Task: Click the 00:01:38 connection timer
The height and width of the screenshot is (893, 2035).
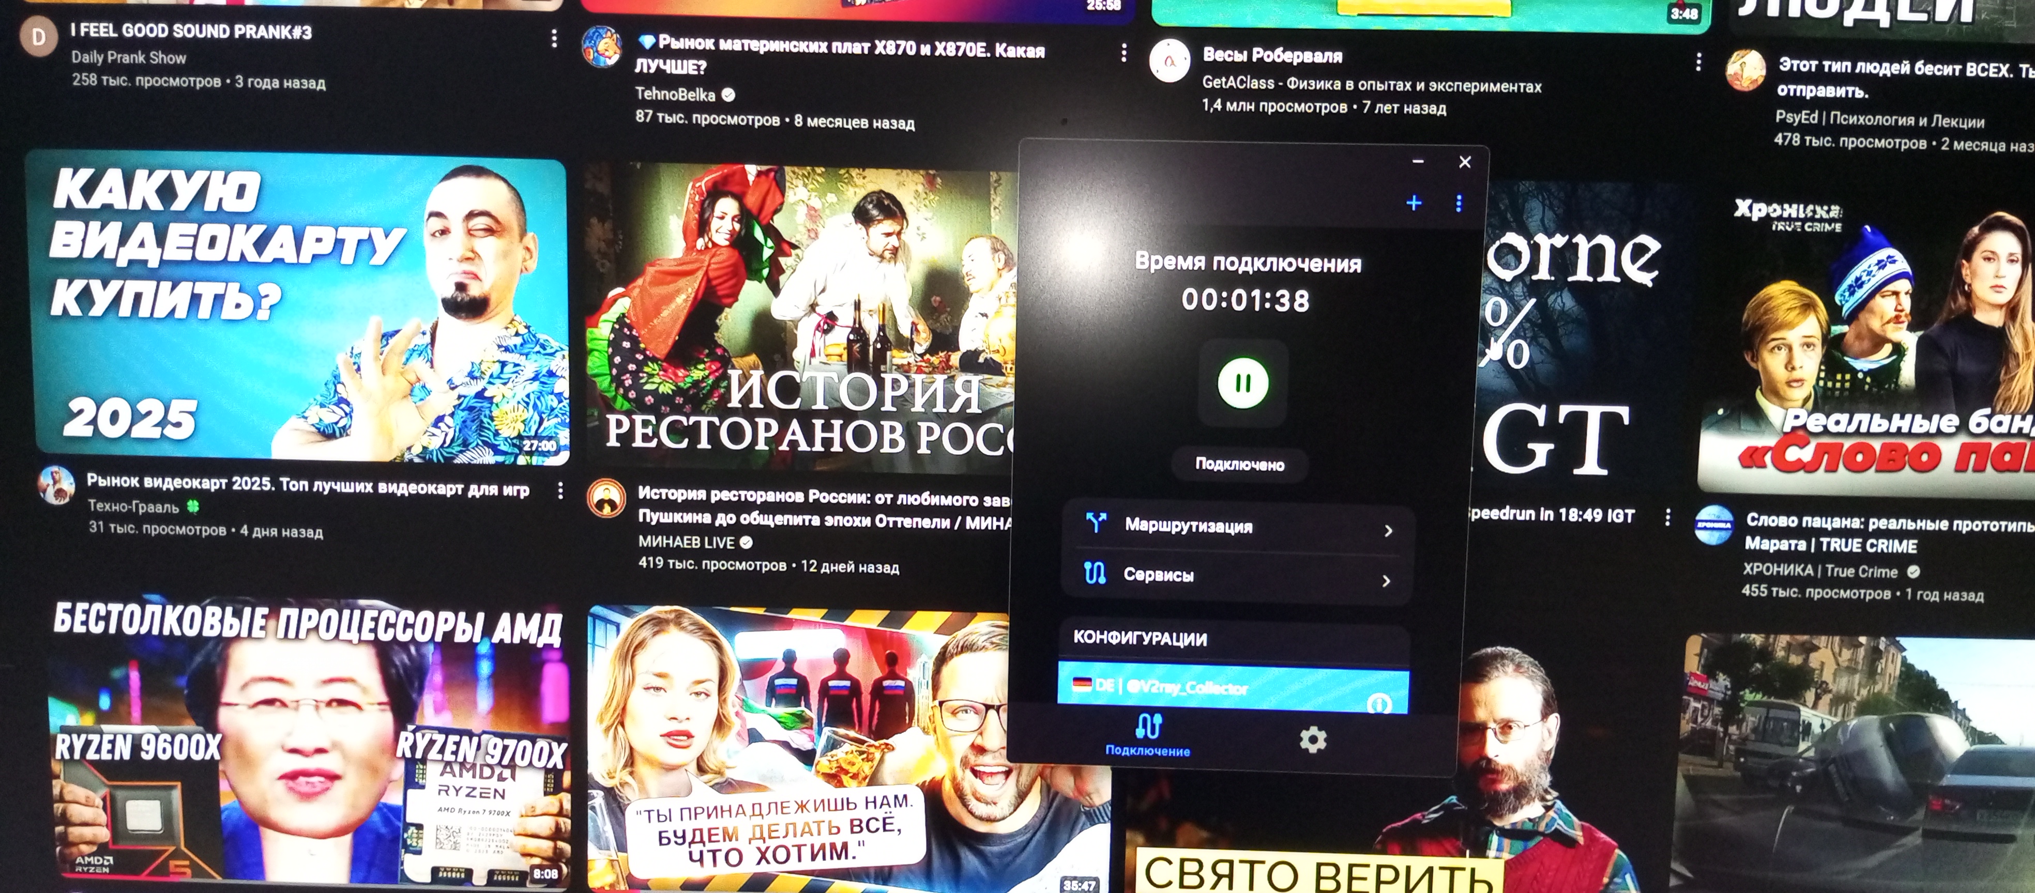Action: [1245, 301]
